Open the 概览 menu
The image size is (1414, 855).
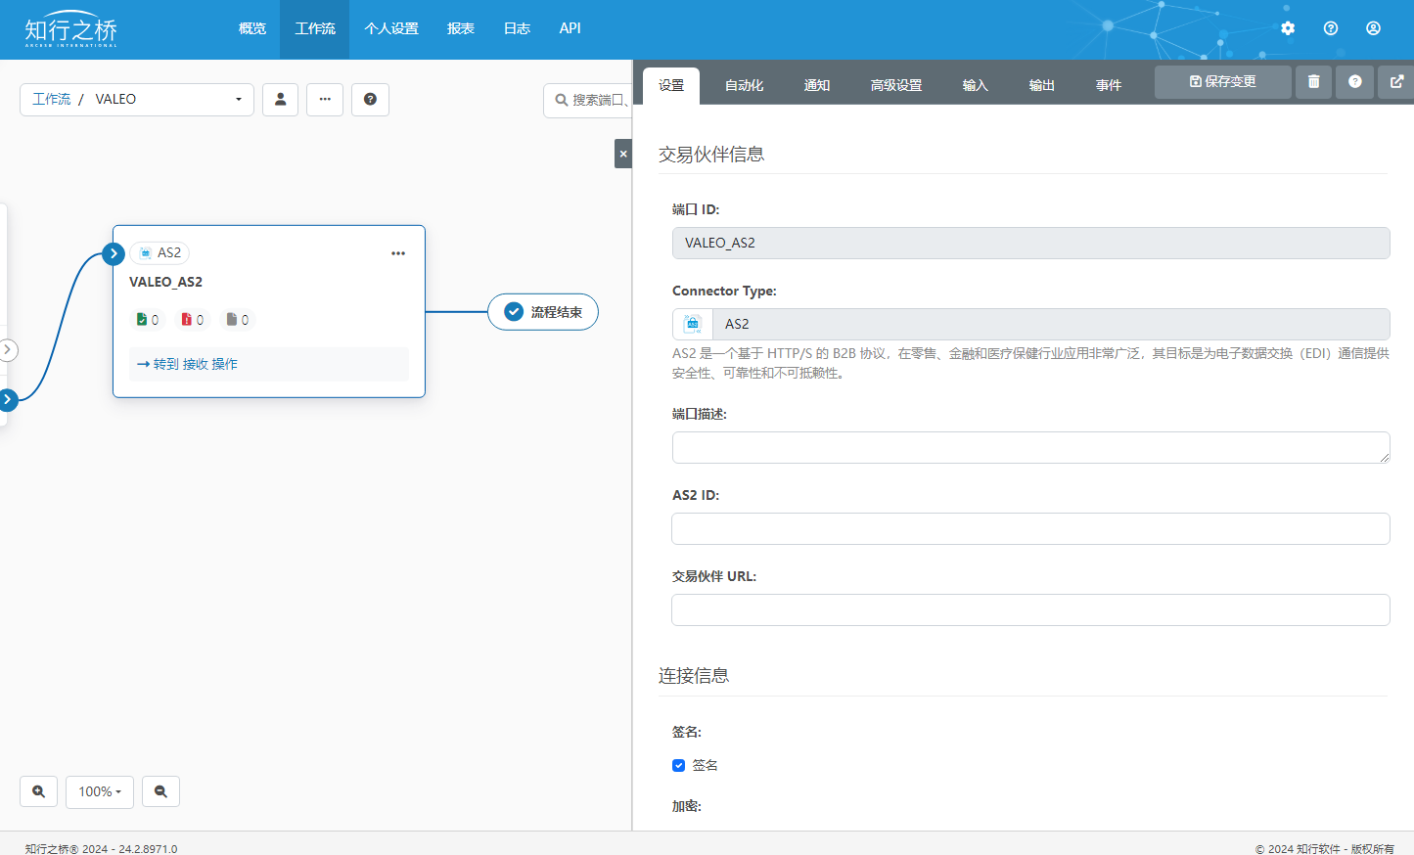coord(252,29)
